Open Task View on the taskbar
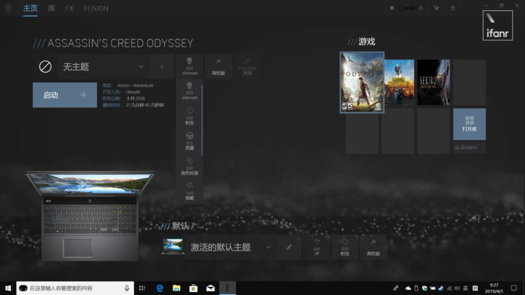This screenshot has width=525, height=295. tap(142, 288)
